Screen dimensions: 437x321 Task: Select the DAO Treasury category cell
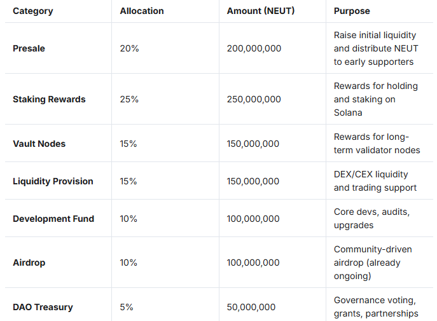click(43, 307)
